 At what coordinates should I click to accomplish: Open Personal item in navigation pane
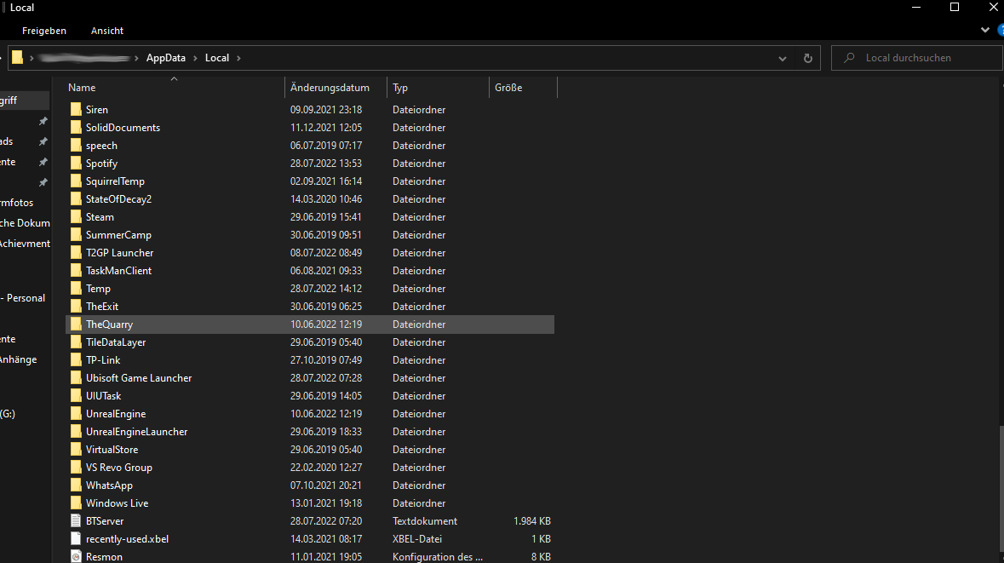[x=23, y=298]
